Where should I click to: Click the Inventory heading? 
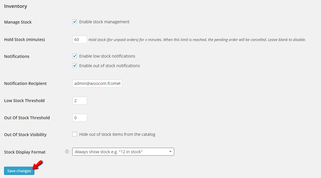(x=15, y=6)
